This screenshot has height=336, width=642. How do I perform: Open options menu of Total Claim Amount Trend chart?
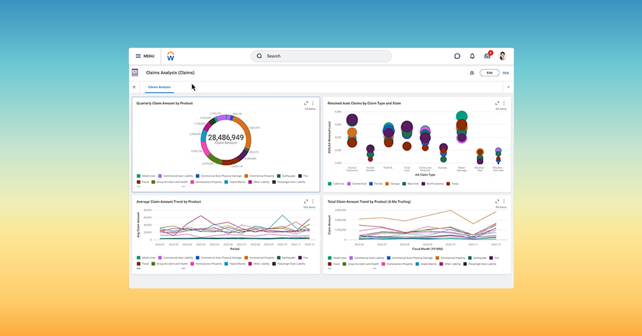[x=504, y=201]
